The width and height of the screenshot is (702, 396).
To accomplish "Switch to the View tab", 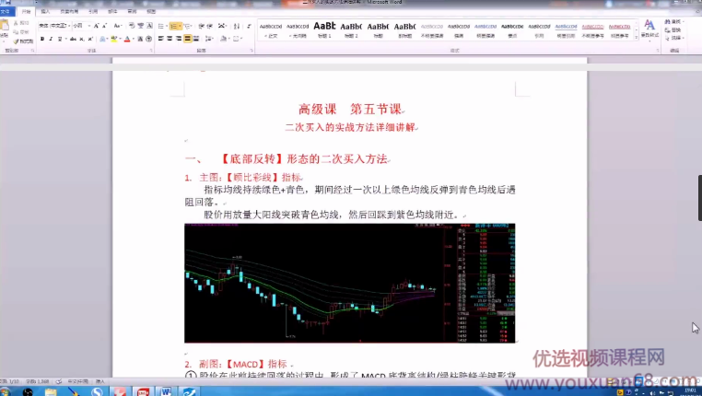I will point(151,11).
